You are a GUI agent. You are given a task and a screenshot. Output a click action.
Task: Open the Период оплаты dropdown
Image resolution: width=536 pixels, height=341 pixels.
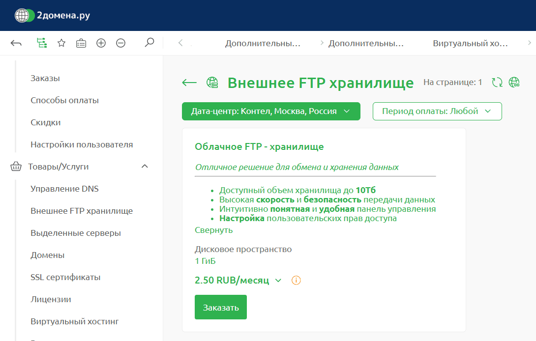pos(437,111)
